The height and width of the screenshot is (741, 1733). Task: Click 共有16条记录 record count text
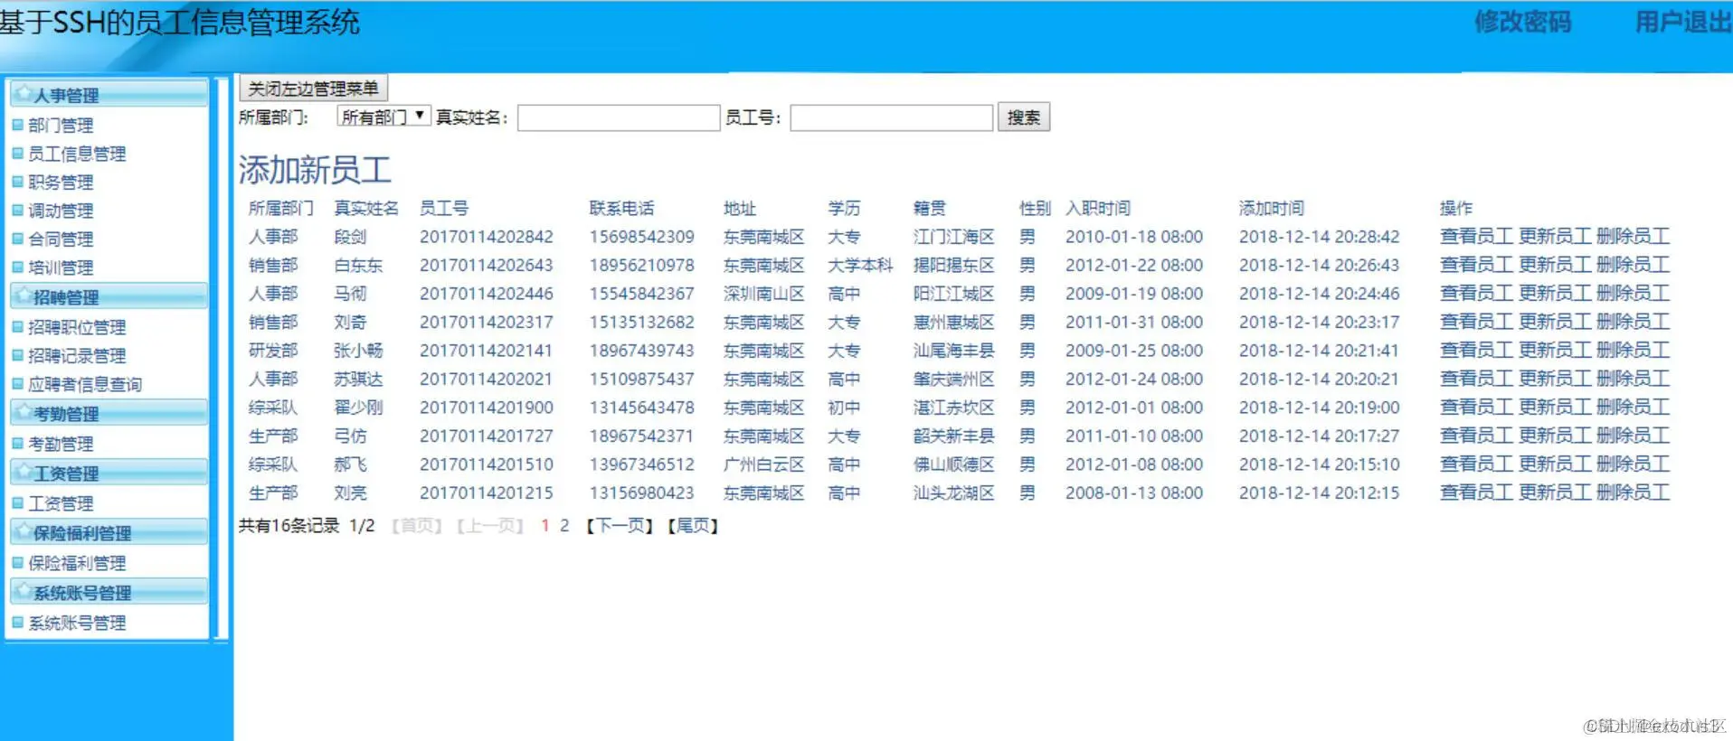[x=289, y=526]
